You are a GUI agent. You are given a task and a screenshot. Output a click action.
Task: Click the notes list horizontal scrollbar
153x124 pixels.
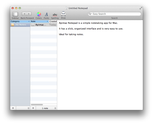[37, 105]
